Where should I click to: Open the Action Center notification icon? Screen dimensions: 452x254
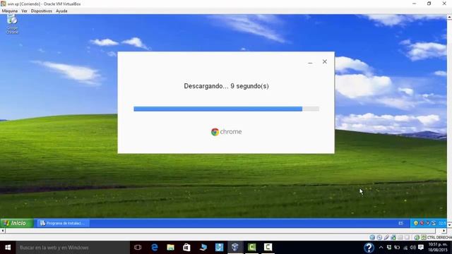(x=421, y=248)
